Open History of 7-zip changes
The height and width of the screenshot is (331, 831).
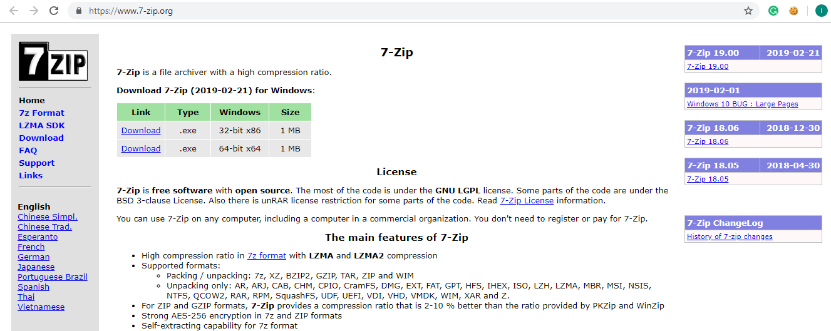pos(730,237)
